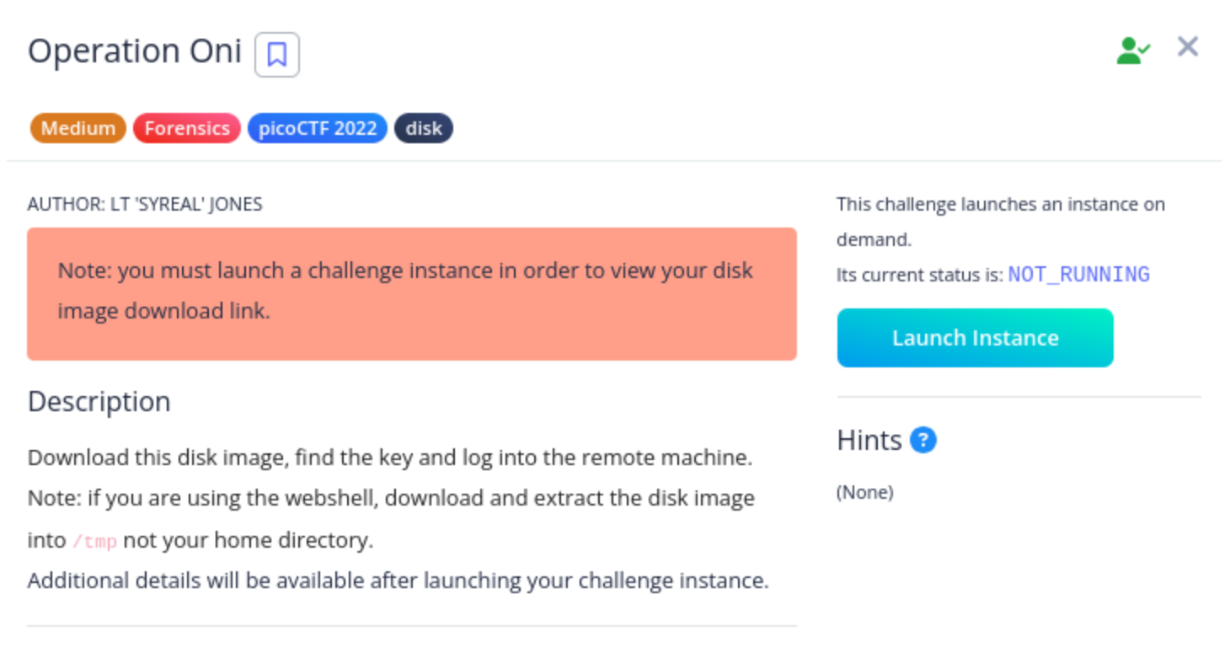1230x669 pixels.
Task: Filter by the Forensics category tag
Action: 187,128
